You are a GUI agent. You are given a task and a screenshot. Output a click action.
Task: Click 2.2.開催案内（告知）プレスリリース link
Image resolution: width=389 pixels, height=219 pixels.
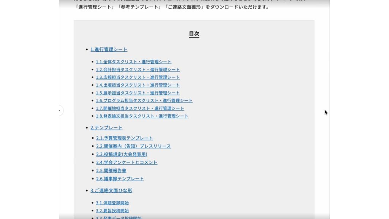(x=133, y=146)
